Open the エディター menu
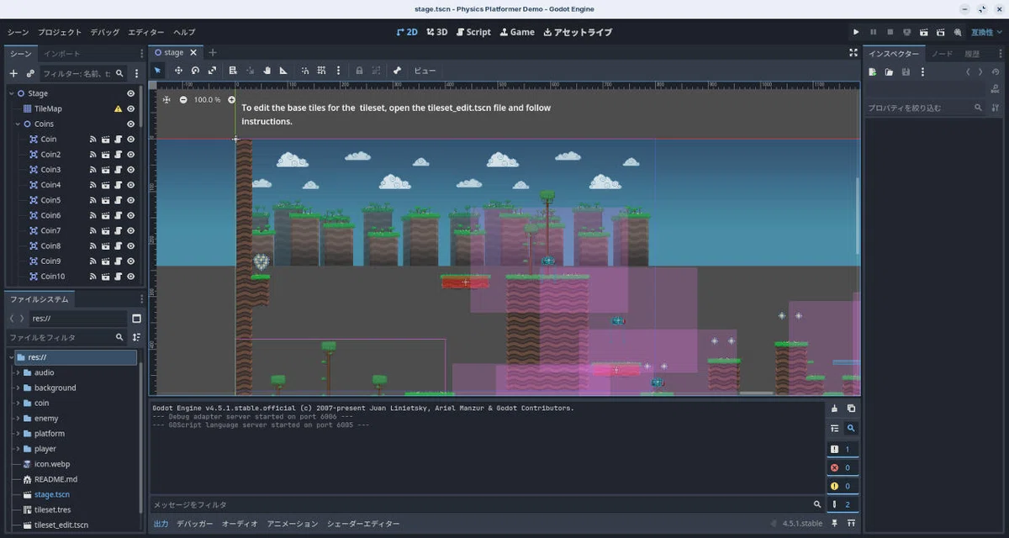The height and width of the screenshot is (538, 1009). (146, 32)
